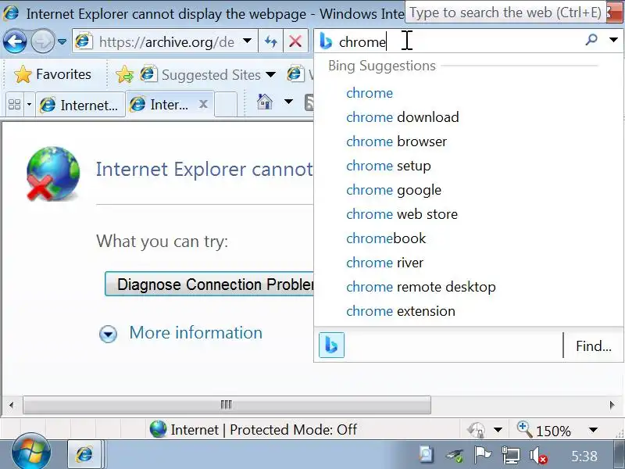
Task: Pick the 'chrome setup' suggestion
Action: click(x=388, y=166)
